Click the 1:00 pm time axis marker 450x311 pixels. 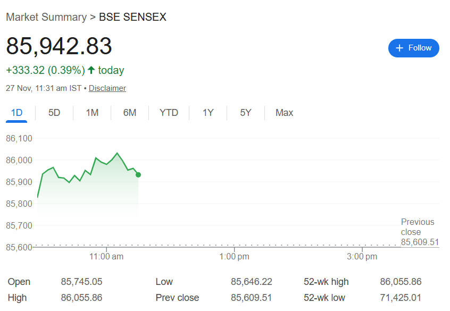[x=234, y=257]
